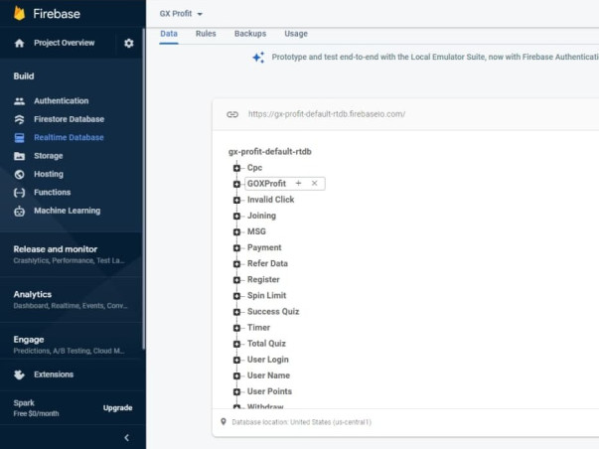
Task: Delete GOXProfit node with X icon
Action: click(314, 184)
